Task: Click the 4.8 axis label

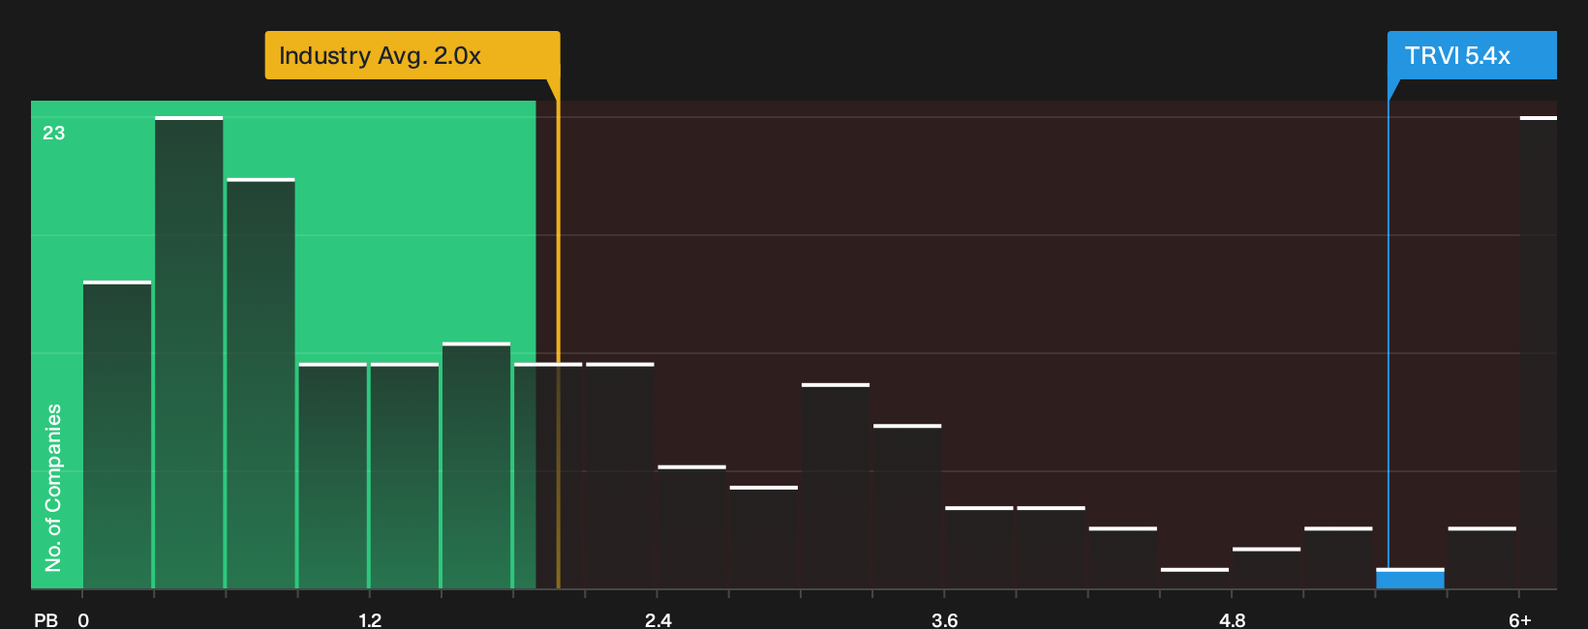Action: pos(1233,619)
